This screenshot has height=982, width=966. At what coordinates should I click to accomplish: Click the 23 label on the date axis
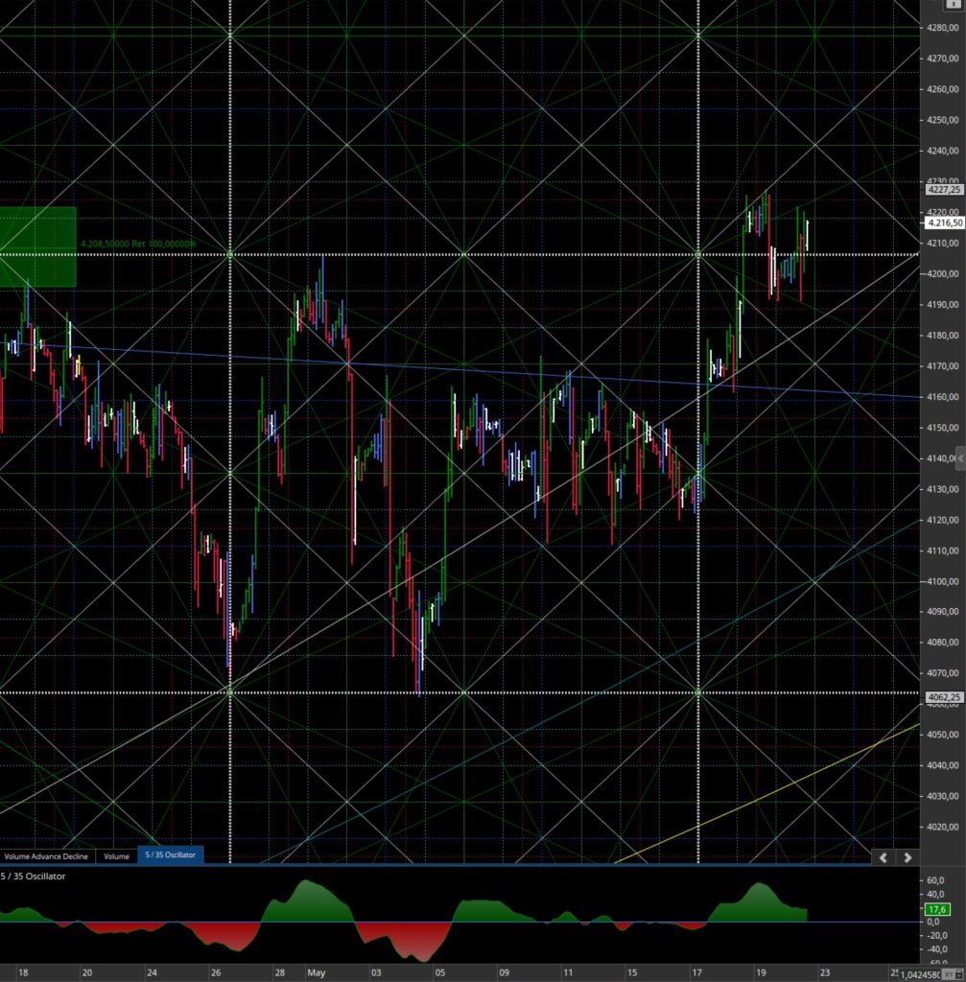click(x=824, y=972)
